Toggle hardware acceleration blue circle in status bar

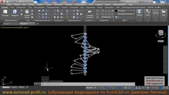[x=160, y=88]
